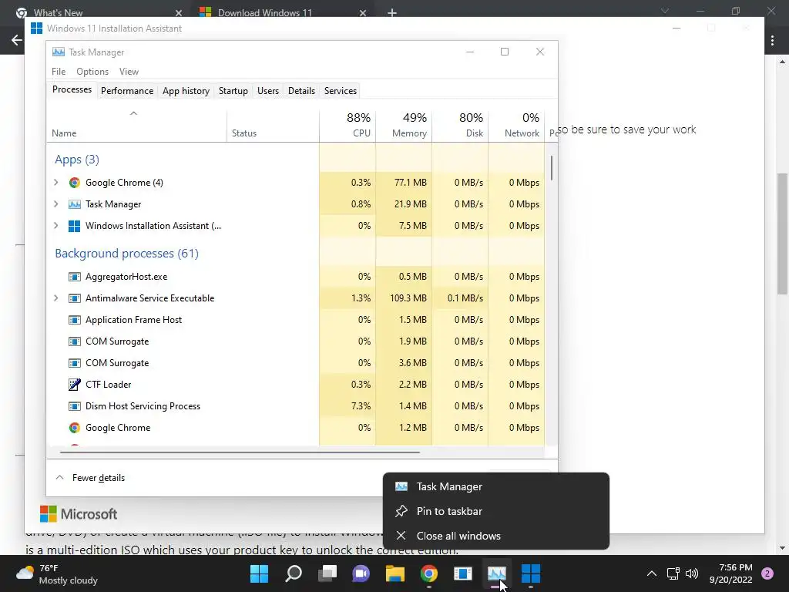Click the Windows Installation Assistant process icon

[75, 226]
